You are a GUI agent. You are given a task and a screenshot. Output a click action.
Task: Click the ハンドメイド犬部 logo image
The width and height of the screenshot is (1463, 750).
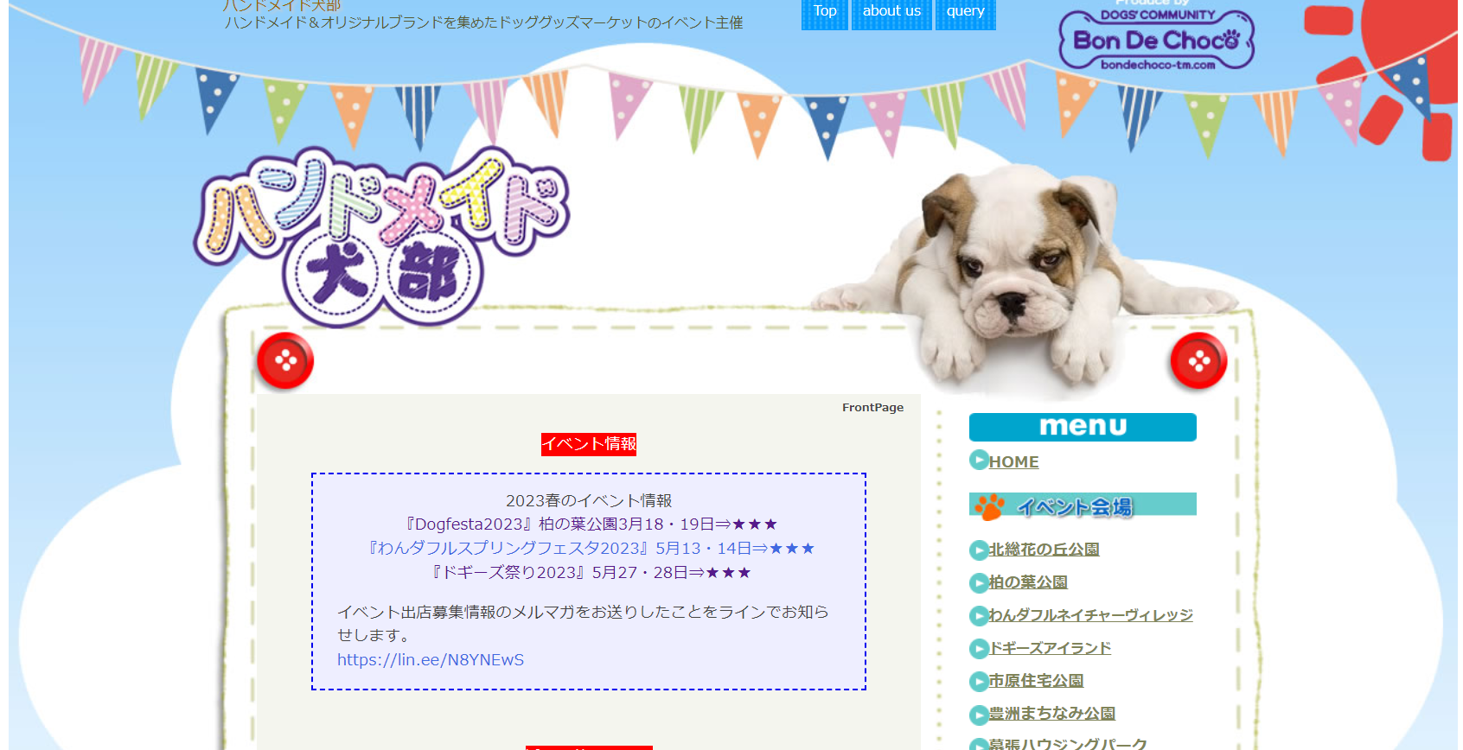tap(380, 236)
